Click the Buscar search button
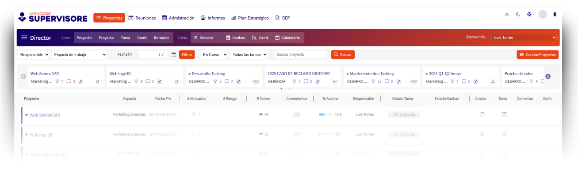 tap(343, 55)
